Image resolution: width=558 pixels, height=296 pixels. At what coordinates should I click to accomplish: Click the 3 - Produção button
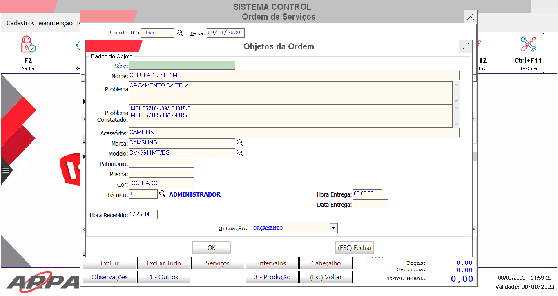[272, 277]
